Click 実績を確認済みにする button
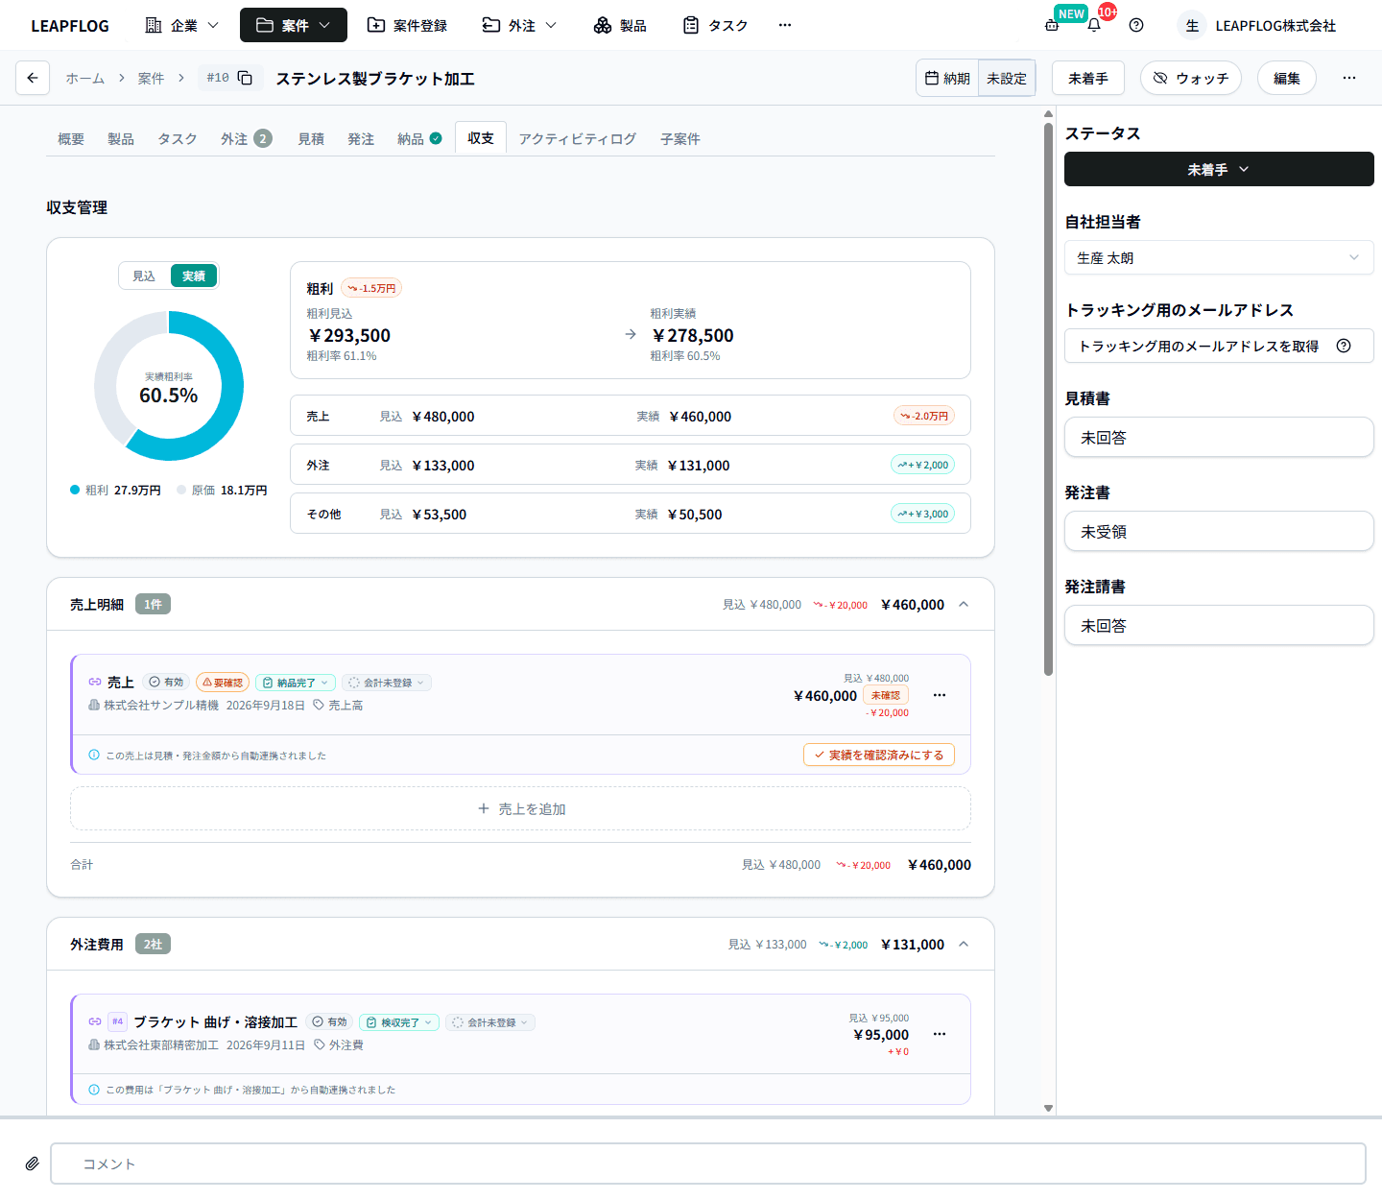This screenshot has height=1200, width=1382. click(x=879, y=755)
